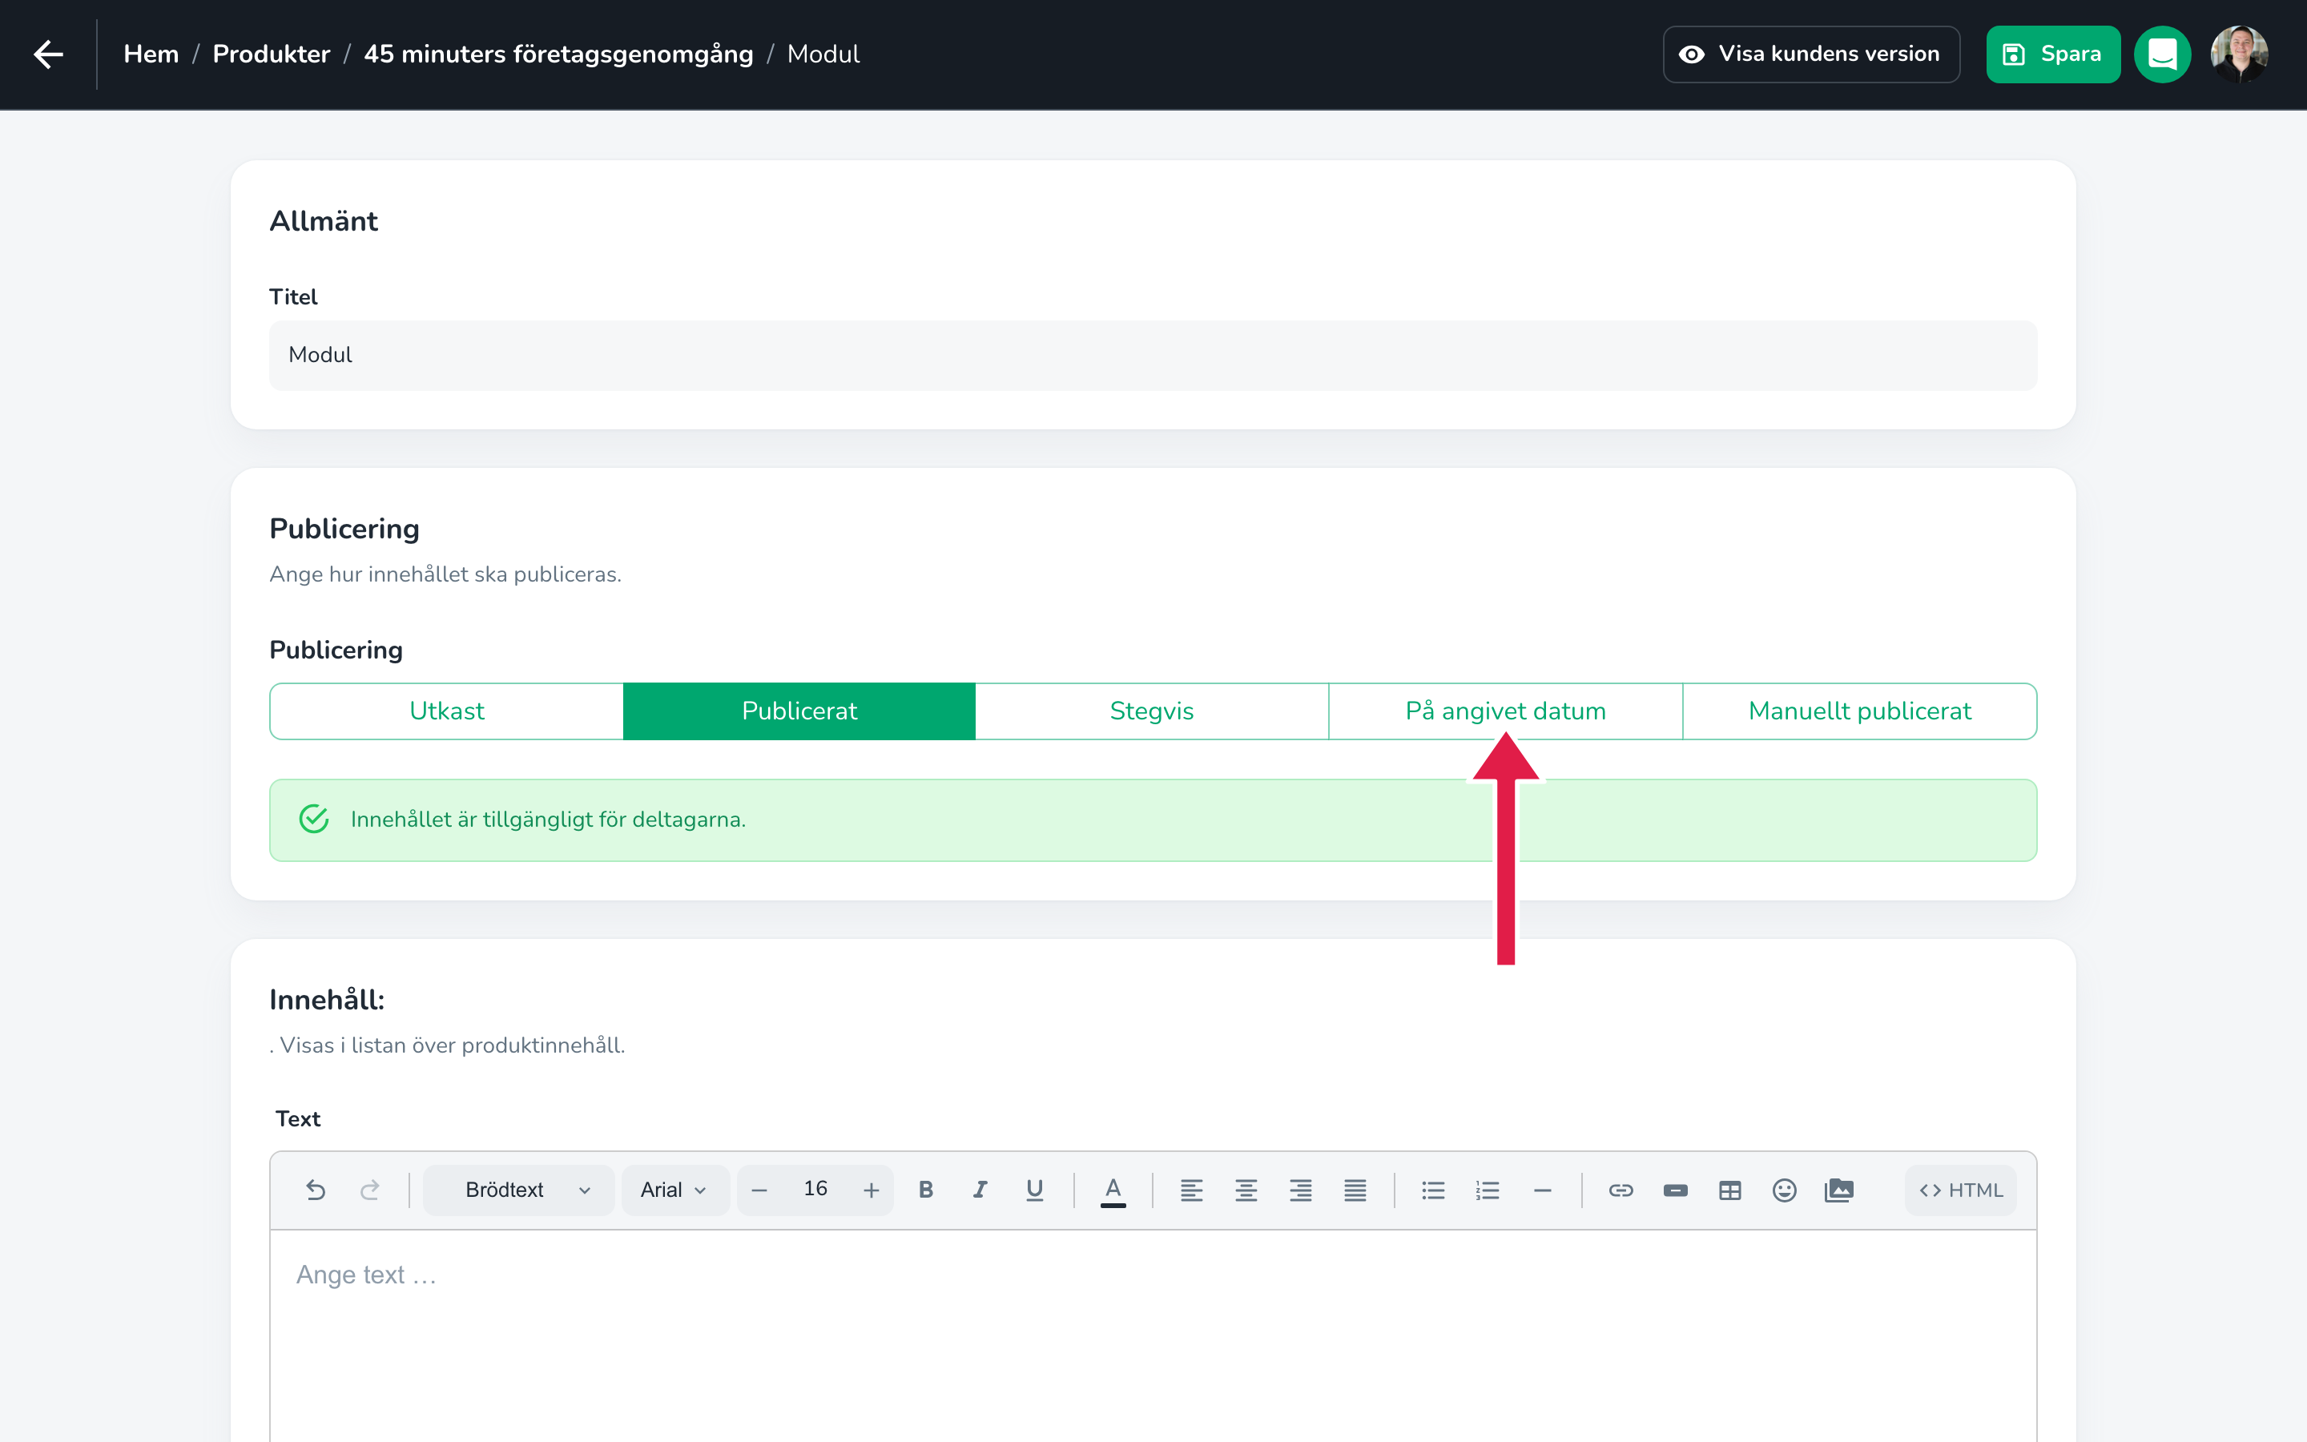Go back using the left arrow icon

(x=49, y=54)
